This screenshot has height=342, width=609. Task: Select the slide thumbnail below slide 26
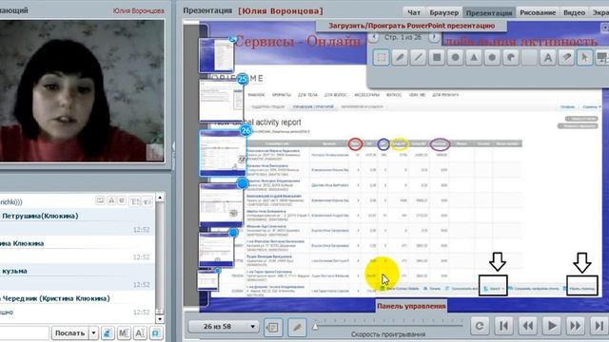222,204
